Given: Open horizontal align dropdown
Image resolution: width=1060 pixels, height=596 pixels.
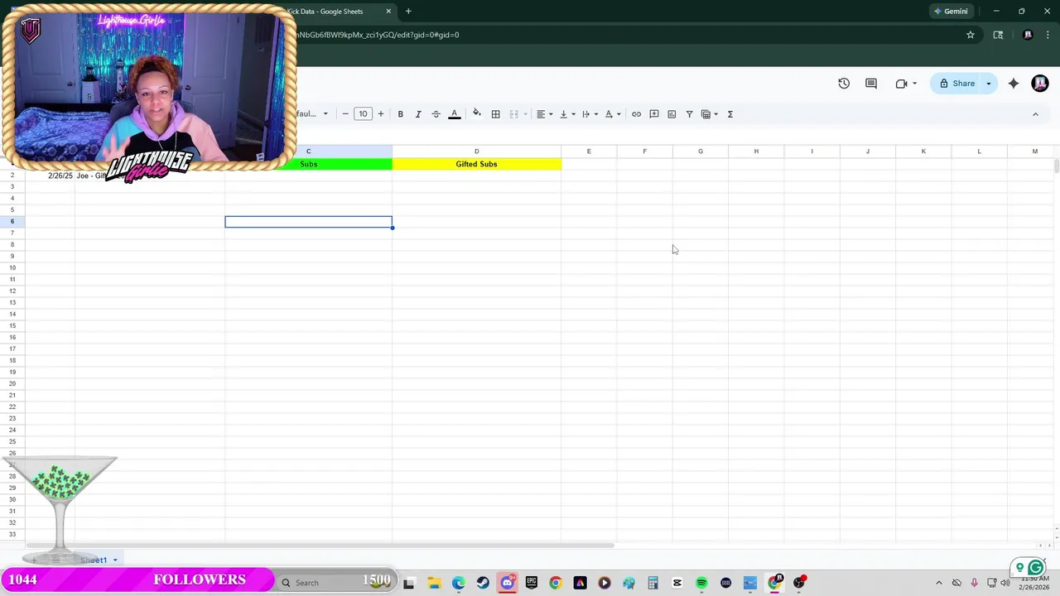Looking at the screenshot, I should (x=544, y=114).
